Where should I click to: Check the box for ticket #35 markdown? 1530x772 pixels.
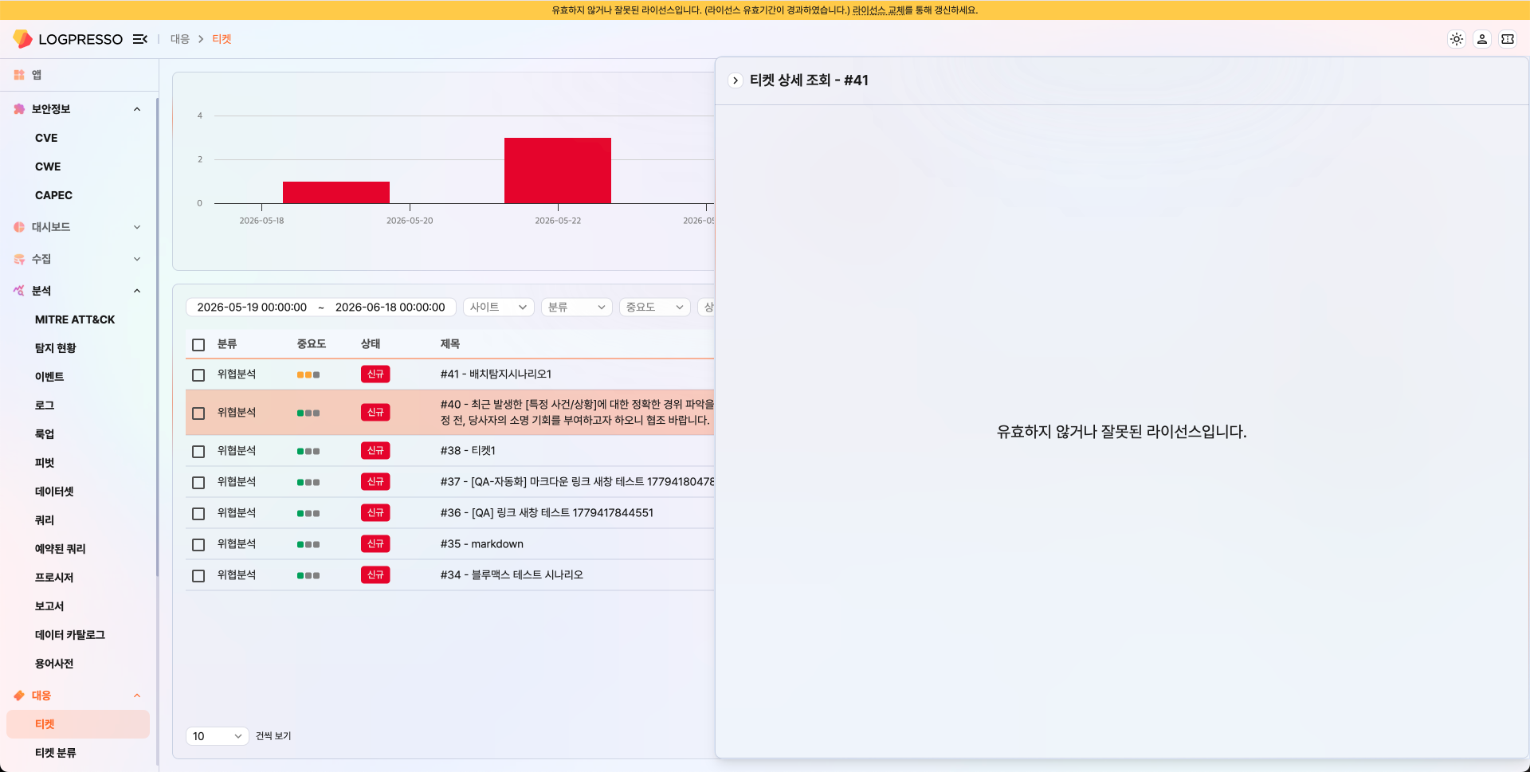[198, 544]
